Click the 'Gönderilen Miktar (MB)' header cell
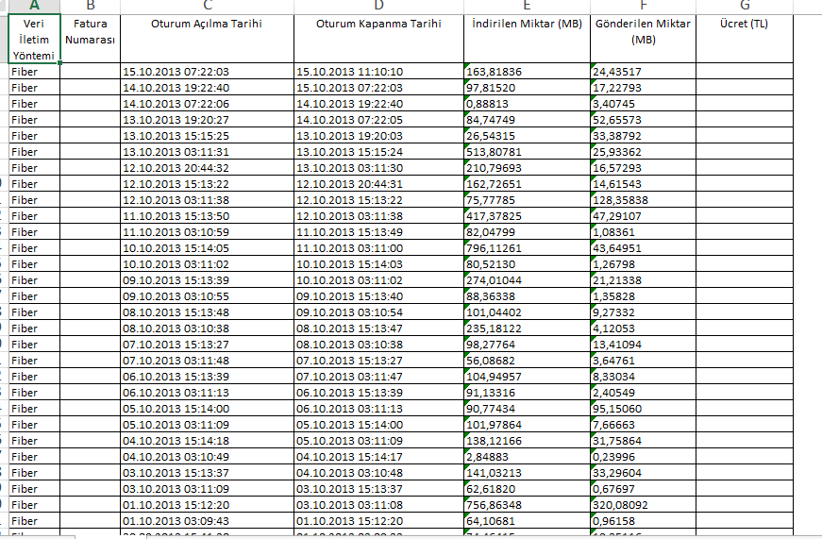The image size is (822, 539). tap(644, 39)
